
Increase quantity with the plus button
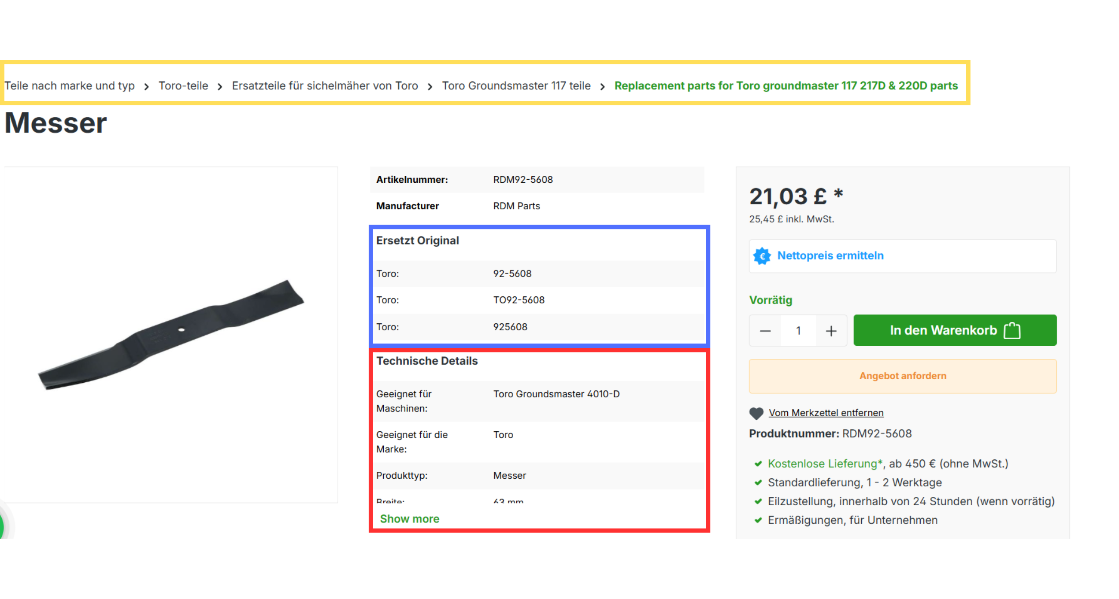[x=831, y=331]
